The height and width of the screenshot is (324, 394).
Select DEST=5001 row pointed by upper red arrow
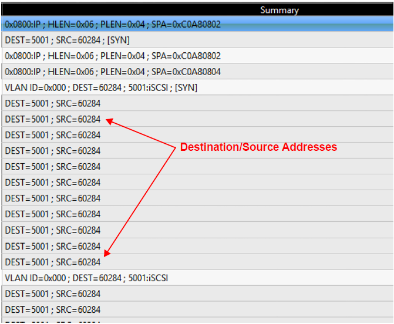(197, 119)
